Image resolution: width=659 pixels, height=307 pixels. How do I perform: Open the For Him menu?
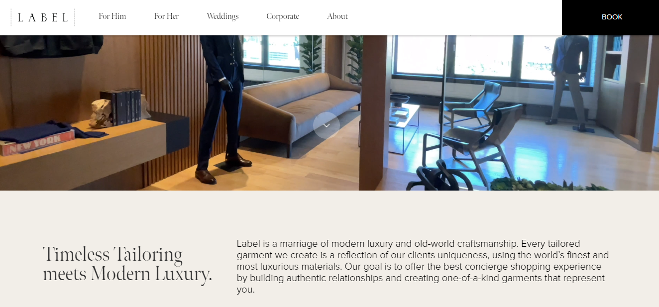coord(112,16)
